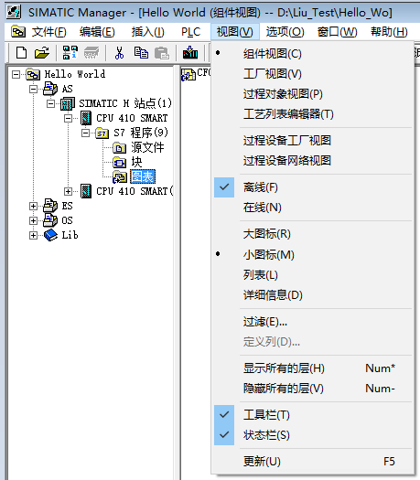Click the Accessible Nodes toolbar icon
420x480 pixels.
coord(70,53)
